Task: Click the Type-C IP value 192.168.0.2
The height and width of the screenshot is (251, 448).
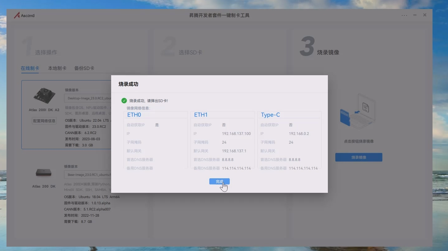Action: 299,134
